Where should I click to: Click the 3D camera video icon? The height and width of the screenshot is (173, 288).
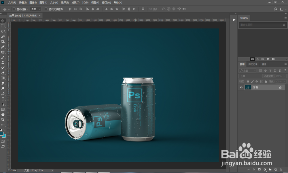click(184, 9)
